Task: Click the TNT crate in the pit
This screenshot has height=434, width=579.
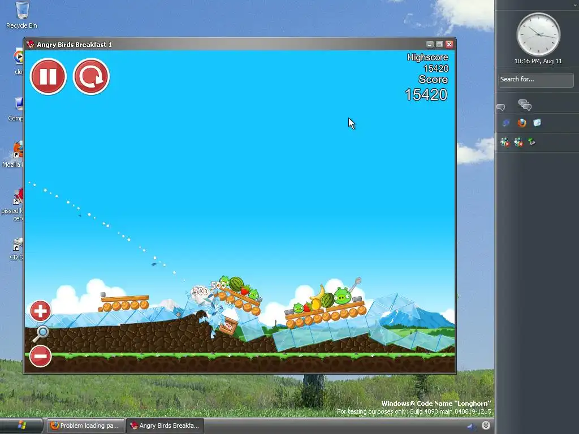Action: [228, 326]
